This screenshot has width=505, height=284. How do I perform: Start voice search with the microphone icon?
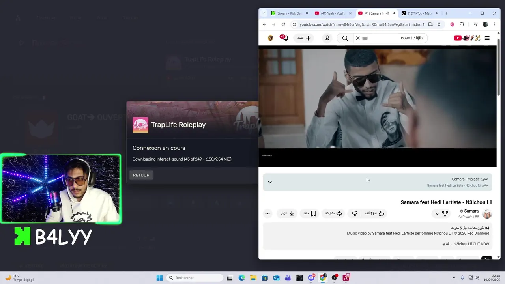coord(327,38)
